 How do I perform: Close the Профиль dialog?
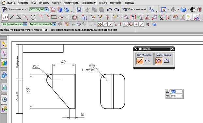[172, 49]
